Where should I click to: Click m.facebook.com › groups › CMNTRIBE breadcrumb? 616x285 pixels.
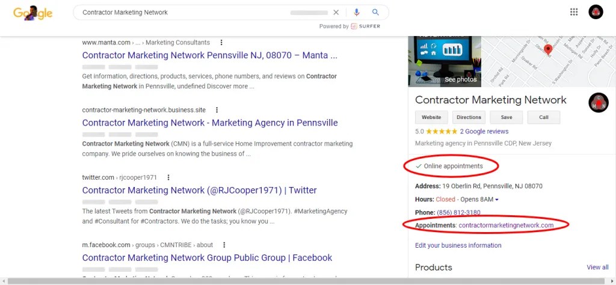[x=148, y=245]
